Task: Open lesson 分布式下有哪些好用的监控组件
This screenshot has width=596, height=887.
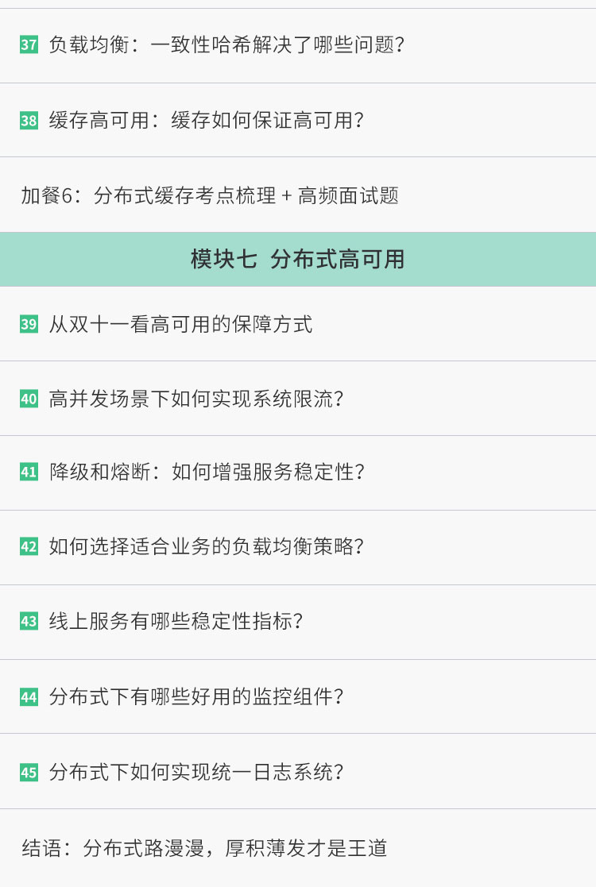Action: (x=298, y=696)
